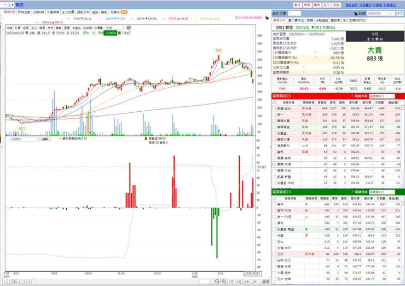Screen dimensions: 405x286
Task: Open 關鍵券商 dropdown in buy table header
Action: [x=382, y=96]
